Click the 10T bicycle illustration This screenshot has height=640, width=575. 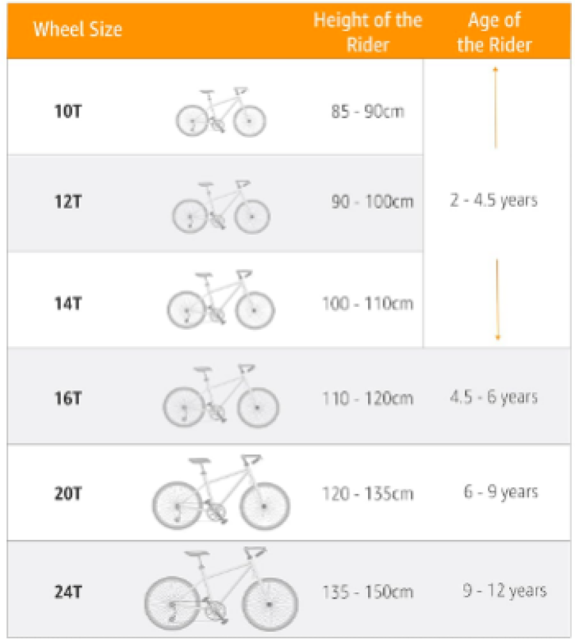point(220,112)
